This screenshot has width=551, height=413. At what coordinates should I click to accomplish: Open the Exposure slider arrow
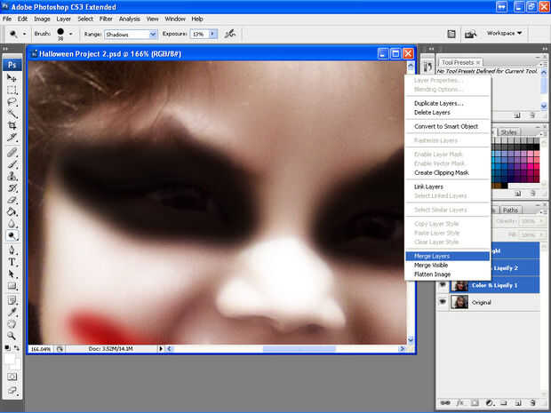[x=213, y=34]
